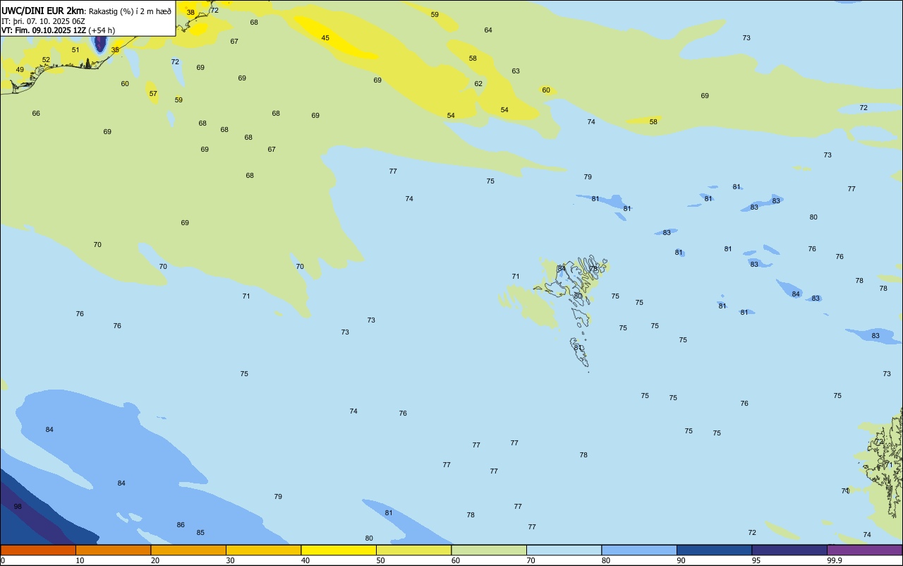Select the 30–40 legend color swatch
903x566 pixels.
[263, 550]
